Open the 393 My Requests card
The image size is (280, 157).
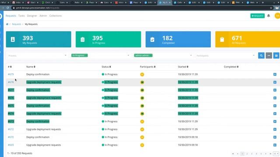pos(38,39)
